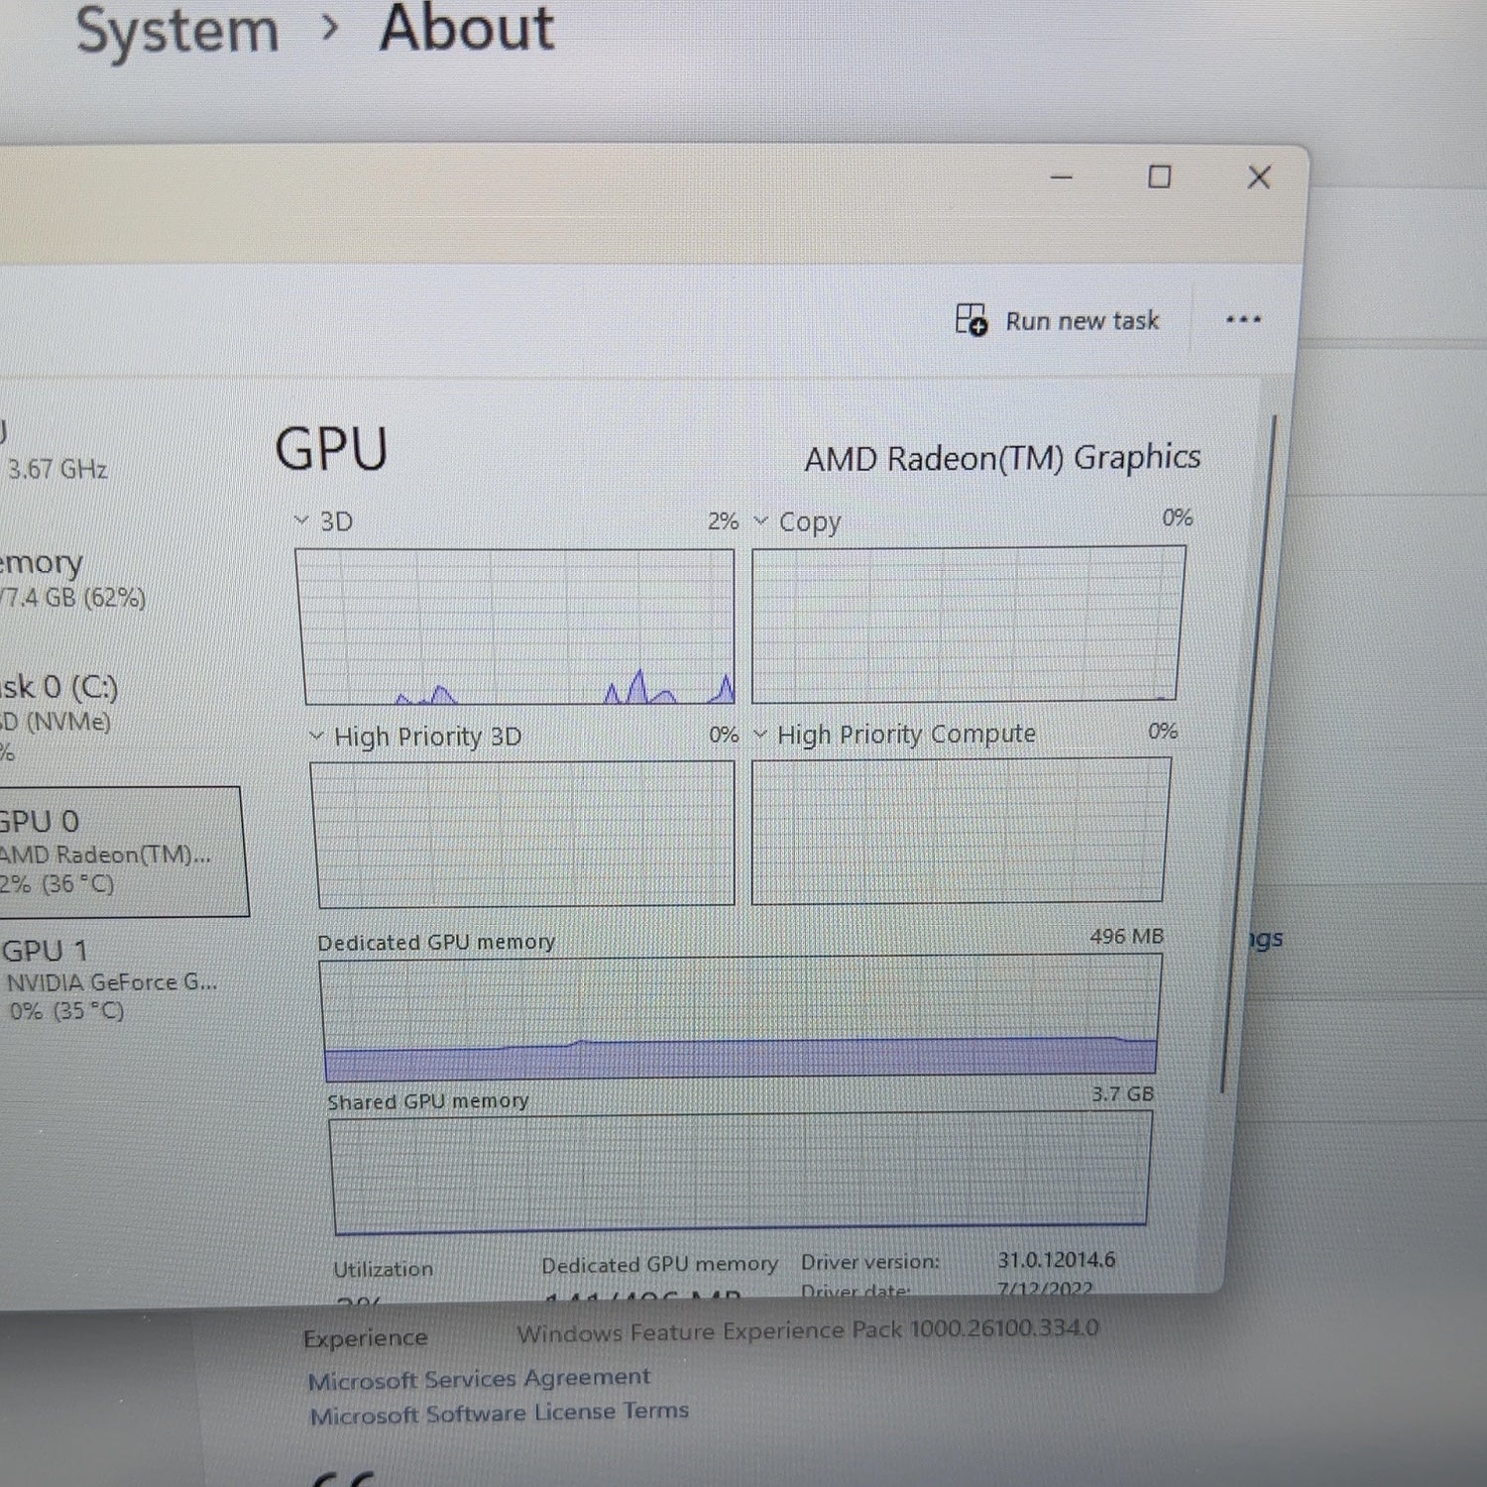The width and height of the screenshot is (1487, 1487).
Task: Click the GPU heading text
Action: pos(331,449)
